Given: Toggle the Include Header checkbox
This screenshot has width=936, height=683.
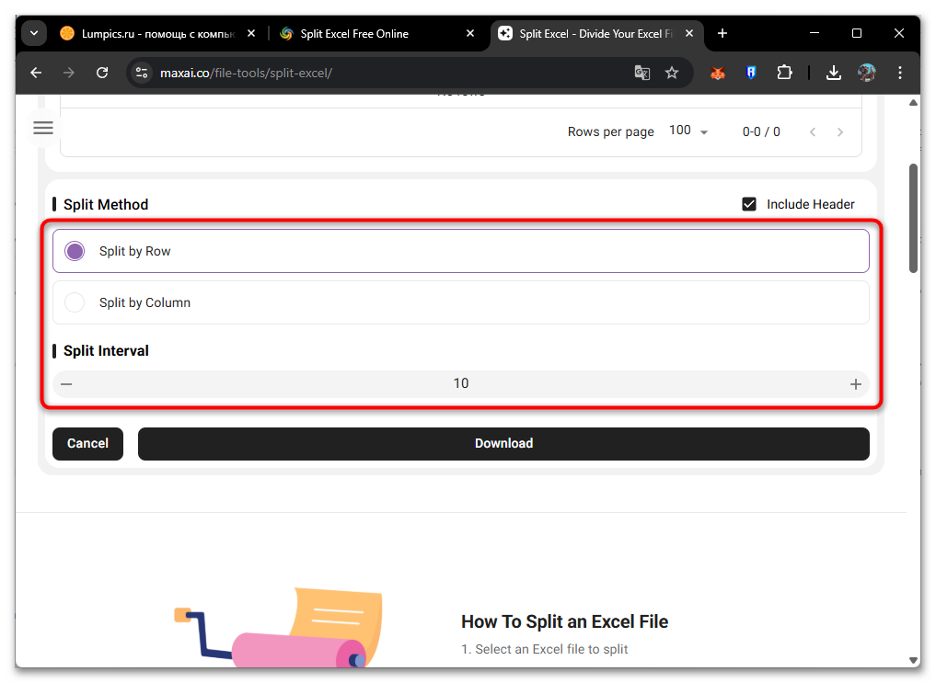Looking at the screenshot, I should coord(749,204).
